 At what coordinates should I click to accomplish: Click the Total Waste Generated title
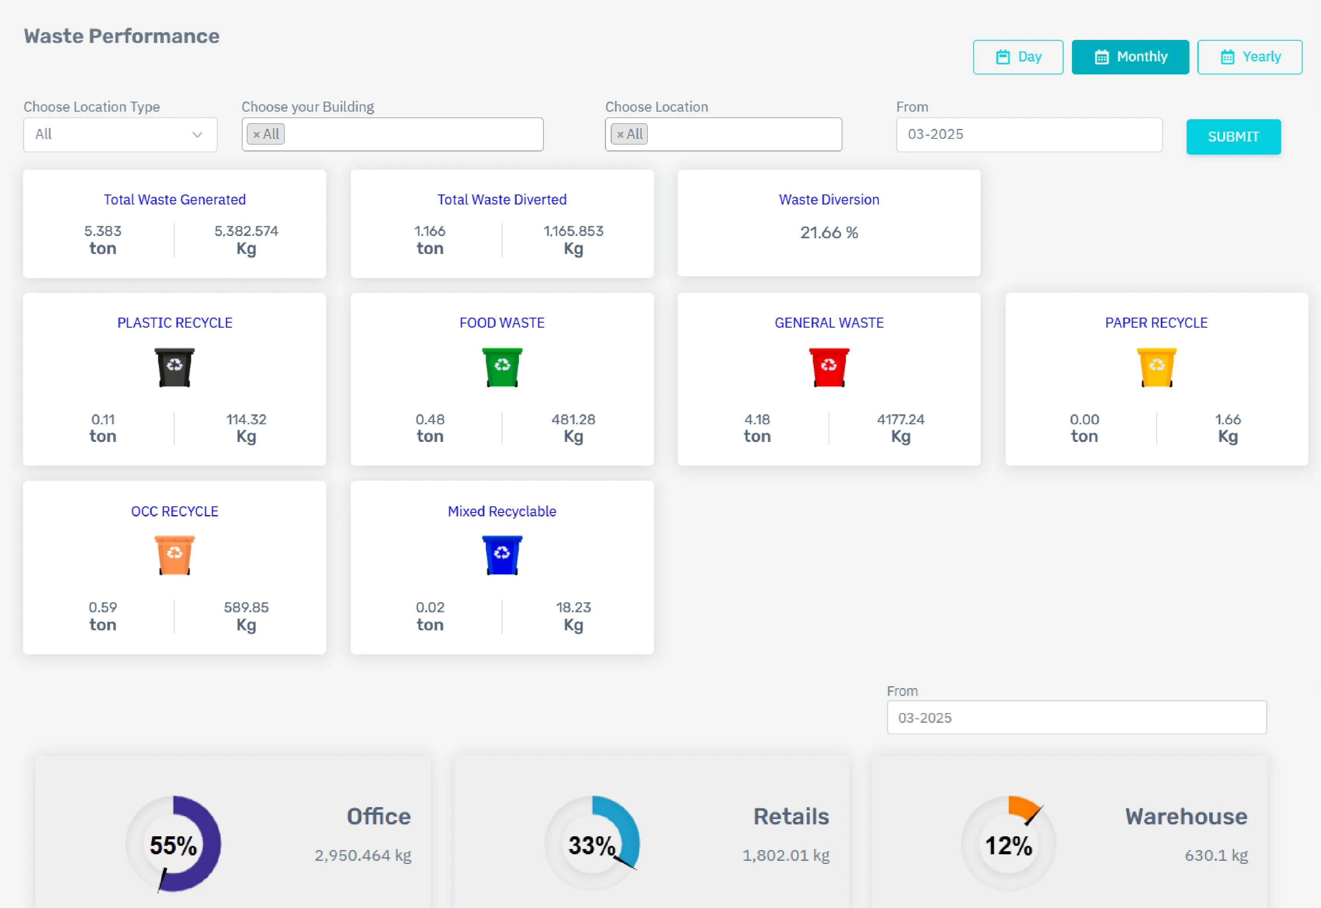175,199
